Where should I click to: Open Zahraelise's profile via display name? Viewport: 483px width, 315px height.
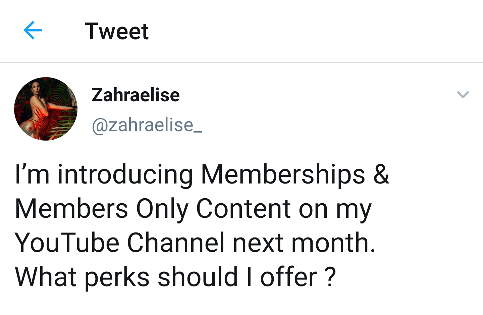pos(136,95)
